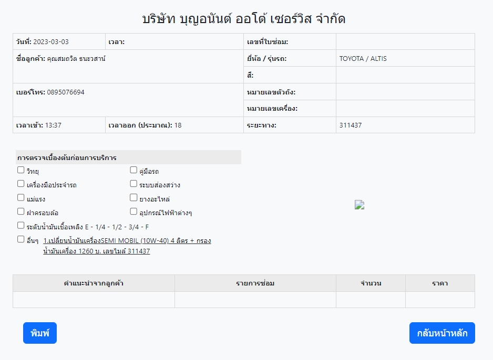Click the กลับหน้าหลัก button
Screen dimensions: 493x360
coord(442,333)
